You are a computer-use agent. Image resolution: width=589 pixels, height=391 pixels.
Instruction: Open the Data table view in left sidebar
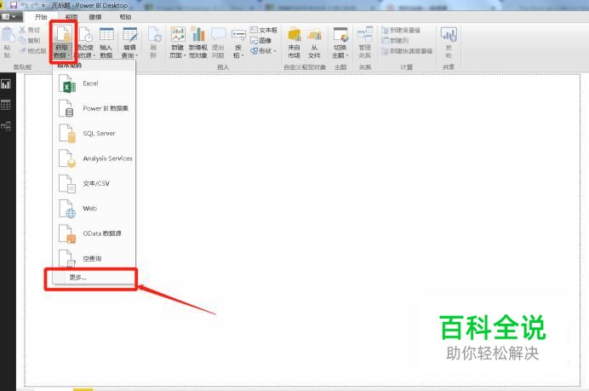click(6, 105)
